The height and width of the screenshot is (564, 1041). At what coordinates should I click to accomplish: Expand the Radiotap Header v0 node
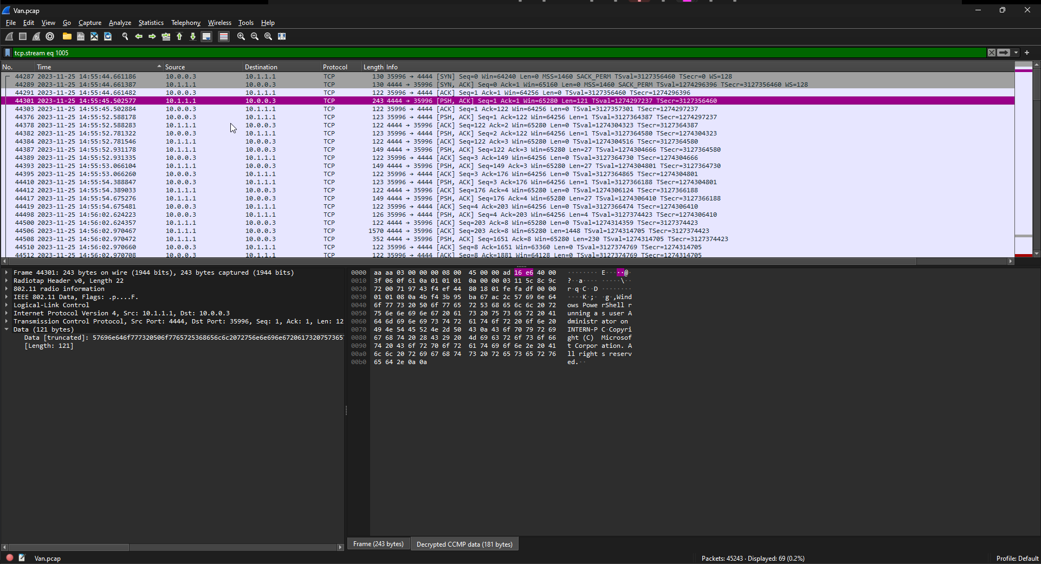pyautogui.click(x=7, y=281)
